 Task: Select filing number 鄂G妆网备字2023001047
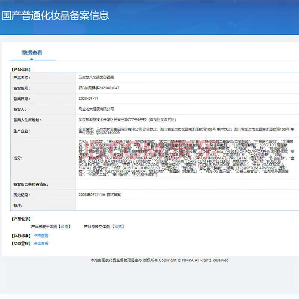[99, 88]
